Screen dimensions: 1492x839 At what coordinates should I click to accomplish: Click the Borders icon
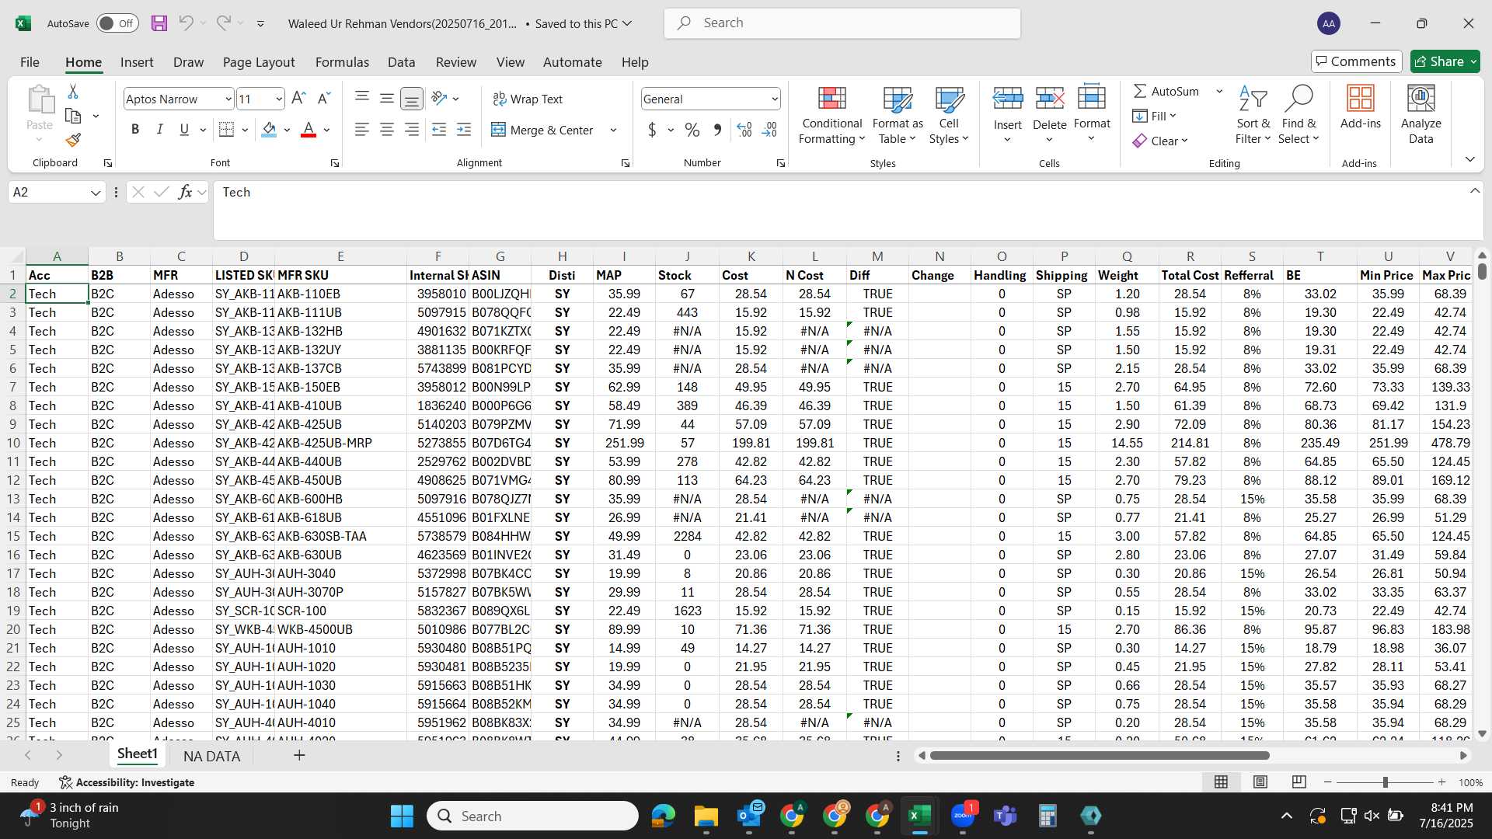coord(226,130)
